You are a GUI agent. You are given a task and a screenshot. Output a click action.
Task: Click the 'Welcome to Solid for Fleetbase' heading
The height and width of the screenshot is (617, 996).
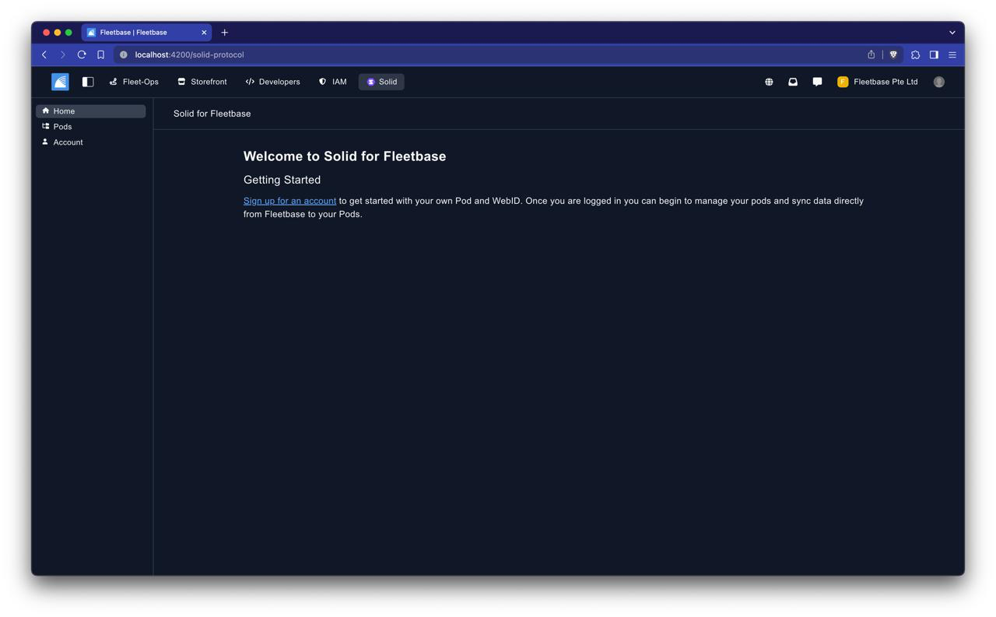(x=345, y=156)
